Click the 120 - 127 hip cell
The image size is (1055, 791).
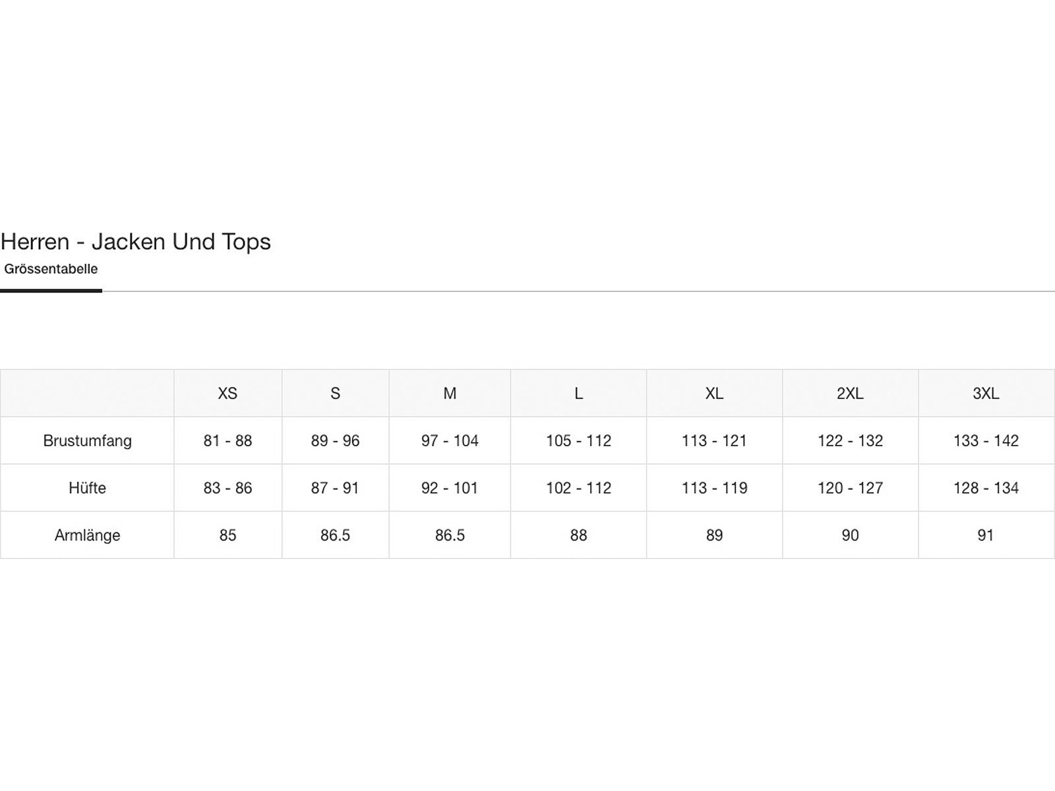click(x=850, y=488)
